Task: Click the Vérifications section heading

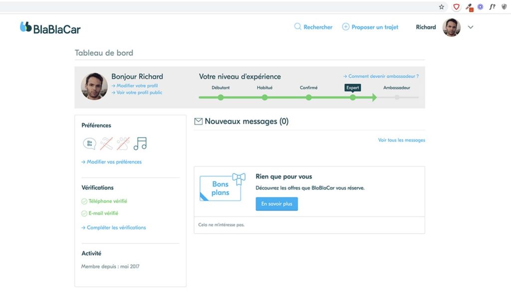Action: pyautogui.click(x=97, y=187)
